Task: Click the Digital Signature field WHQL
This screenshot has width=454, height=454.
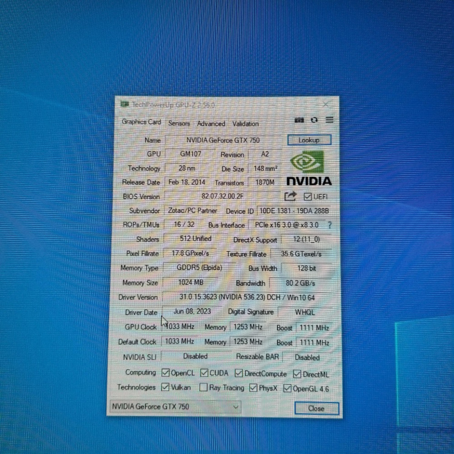Action: (x=305, y=312)
